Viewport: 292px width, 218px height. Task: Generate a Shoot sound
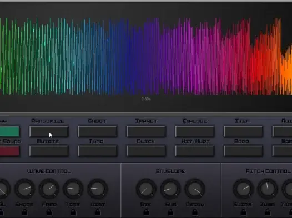point(98,132)
